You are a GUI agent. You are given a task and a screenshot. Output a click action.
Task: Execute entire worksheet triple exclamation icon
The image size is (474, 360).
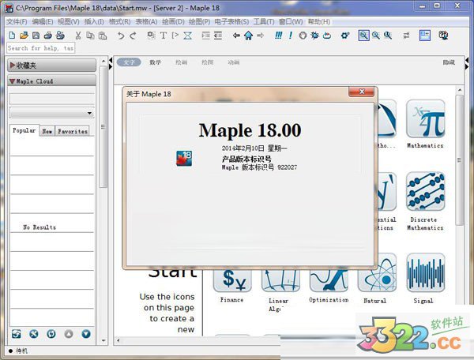(x=278, y=36)
